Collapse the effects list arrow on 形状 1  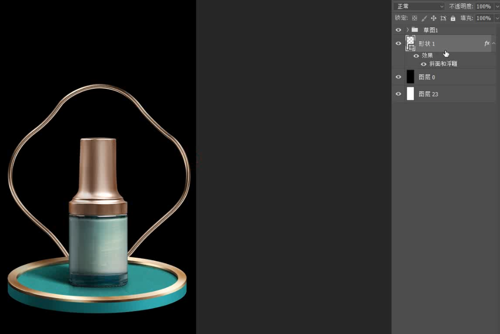click(x=494, y=43)
